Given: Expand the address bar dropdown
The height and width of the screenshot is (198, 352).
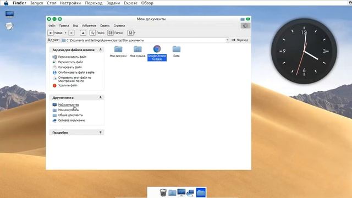Looking at the screenshot, I should coord(227,40).
